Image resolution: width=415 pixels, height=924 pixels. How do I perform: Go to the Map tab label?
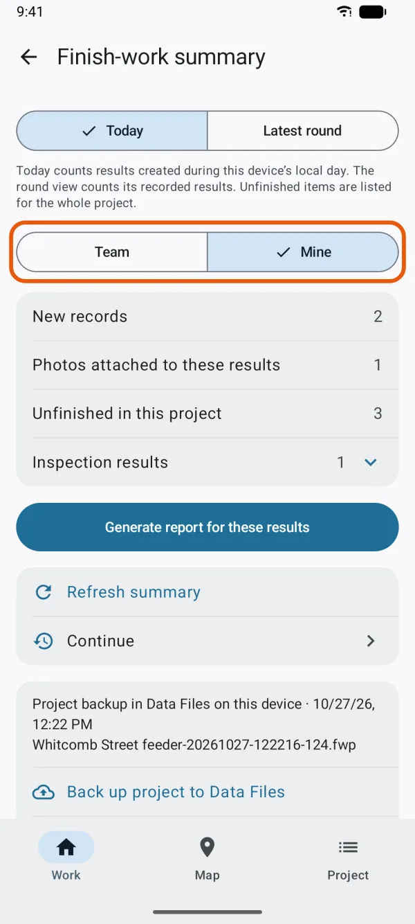[x=207, y=875]
